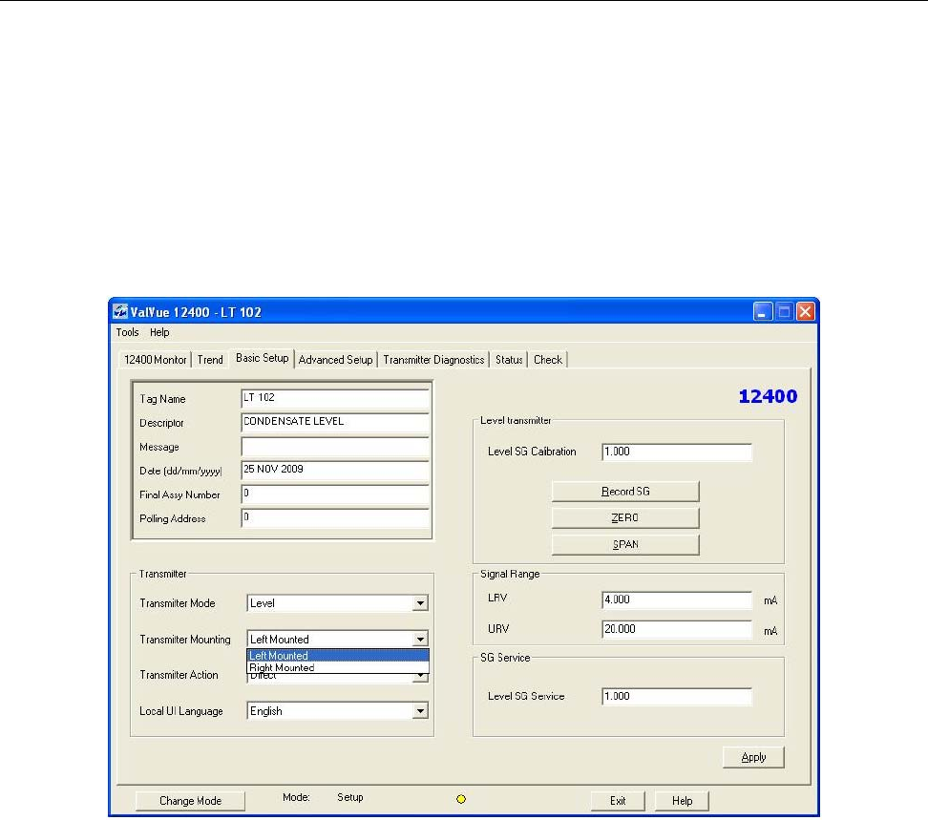Click the Apply button
The height and width of the screenshot is (820, 928).
753,757
